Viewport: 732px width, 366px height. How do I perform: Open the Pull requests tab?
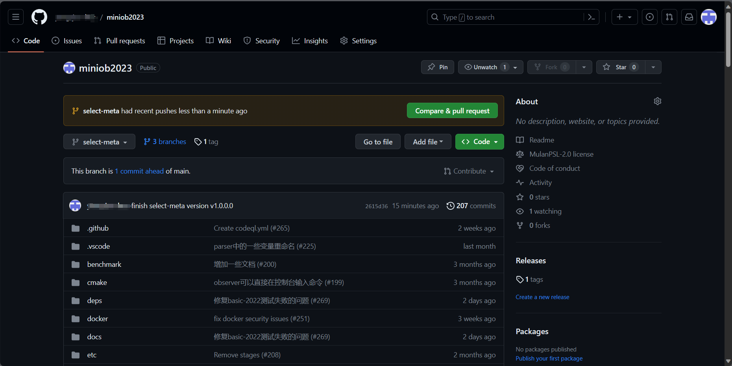tap(120, 41)
